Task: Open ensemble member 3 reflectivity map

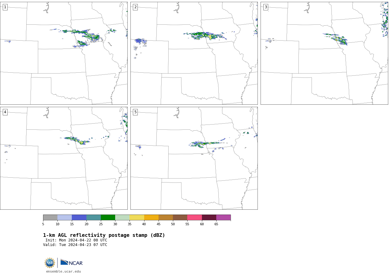Action: point(324,53)
